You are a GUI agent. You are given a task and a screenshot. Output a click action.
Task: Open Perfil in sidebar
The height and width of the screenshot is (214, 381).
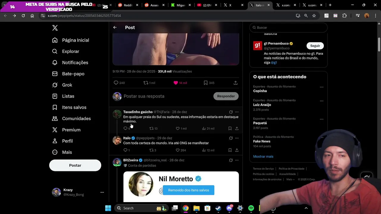click(62, 141)
